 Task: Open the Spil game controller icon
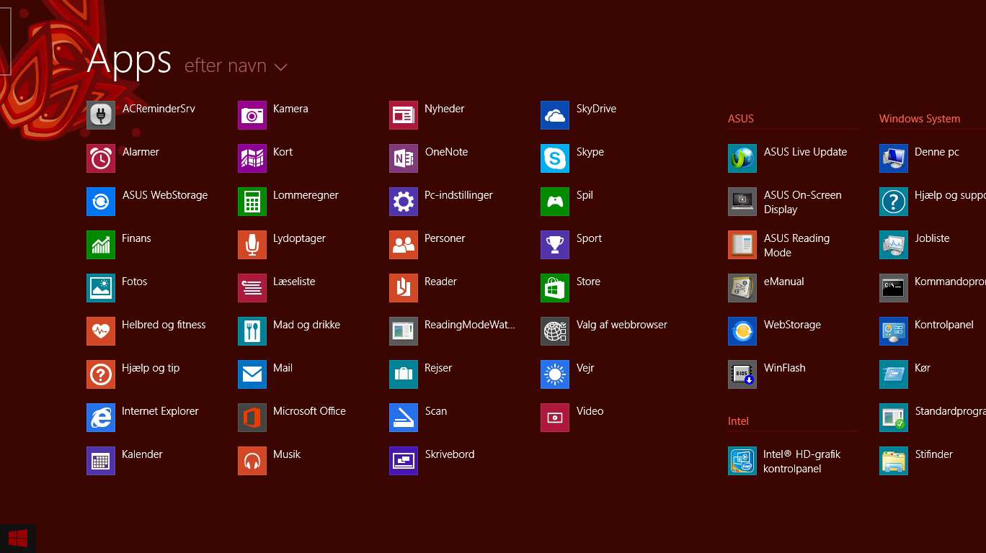pyautogui.click(x=555, y=202)
